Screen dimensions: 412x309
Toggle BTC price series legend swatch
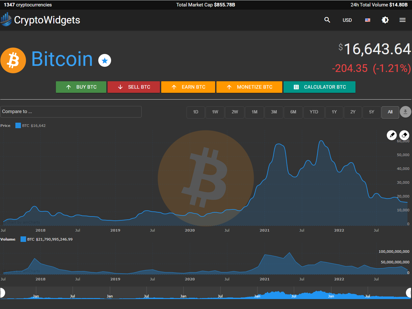pos(18,126)
